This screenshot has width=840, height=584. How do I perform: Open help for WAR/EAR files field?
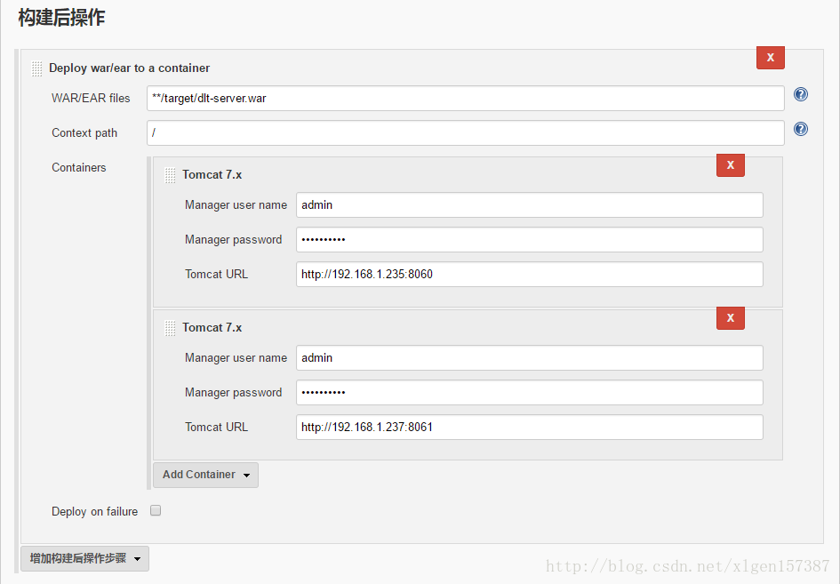pyautogui.click(x=801, y=93)
